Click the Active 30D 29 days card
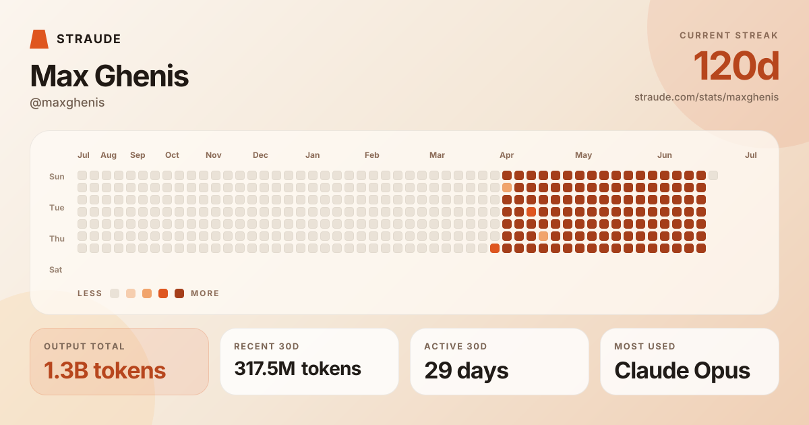 click(x=500, y=362)
